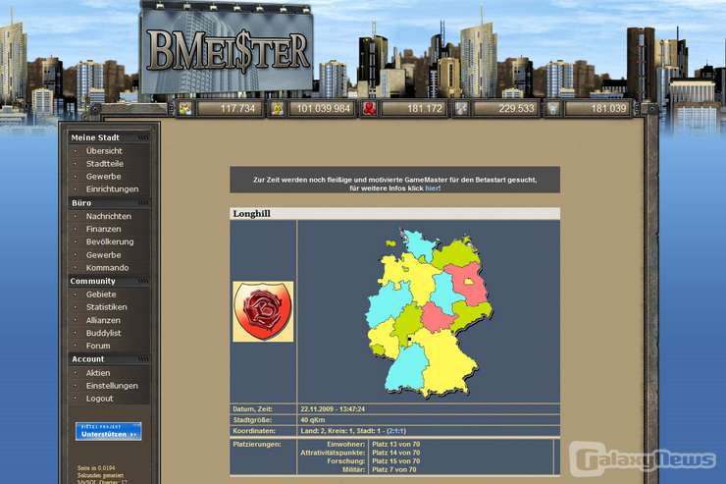Open Kommando menu entry
Screen dimensions: 726x484
coord(107,268)
